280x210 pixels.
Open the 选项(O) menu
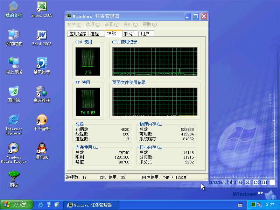click(x=93, y=24)
